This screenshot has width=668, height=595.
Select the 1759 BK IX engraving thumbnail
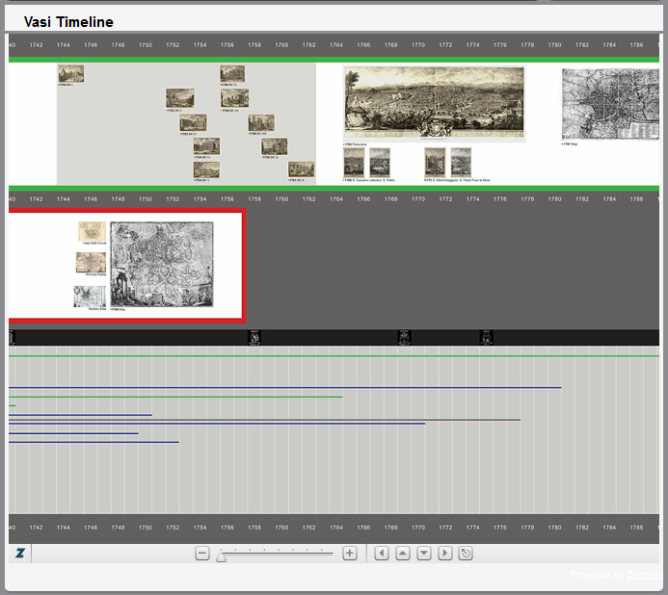click(x=275, y=147)
